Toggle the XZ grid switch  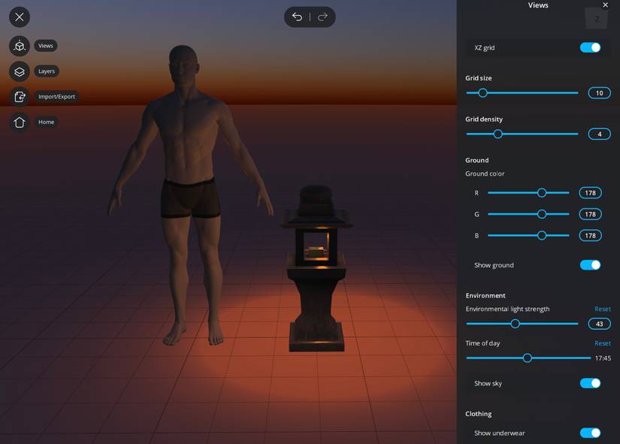591,47
